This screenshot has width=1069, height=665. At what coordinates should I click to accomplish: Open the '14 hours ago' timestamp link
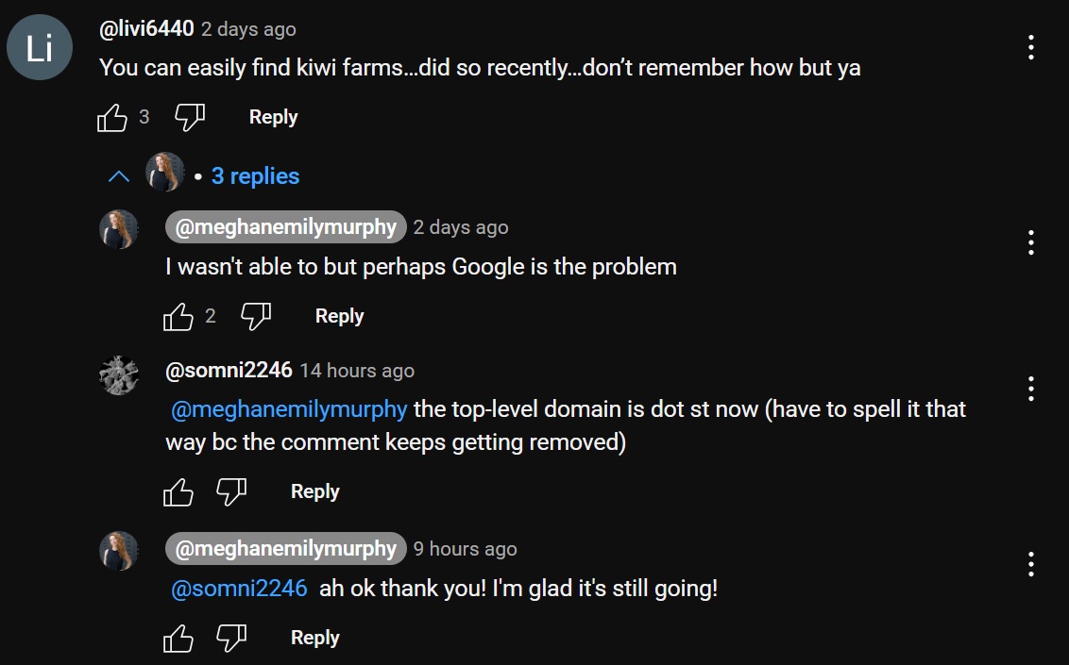click(x=357, y=371)
